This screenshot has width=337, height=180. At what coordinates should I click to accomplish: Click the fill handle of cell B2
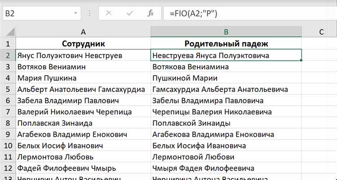302,60
